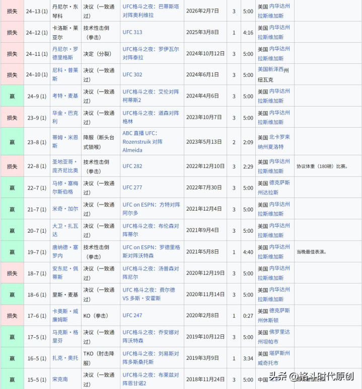Open the 圣地亚哥·庞齐尼比奥 opponent link

[65, 166]
